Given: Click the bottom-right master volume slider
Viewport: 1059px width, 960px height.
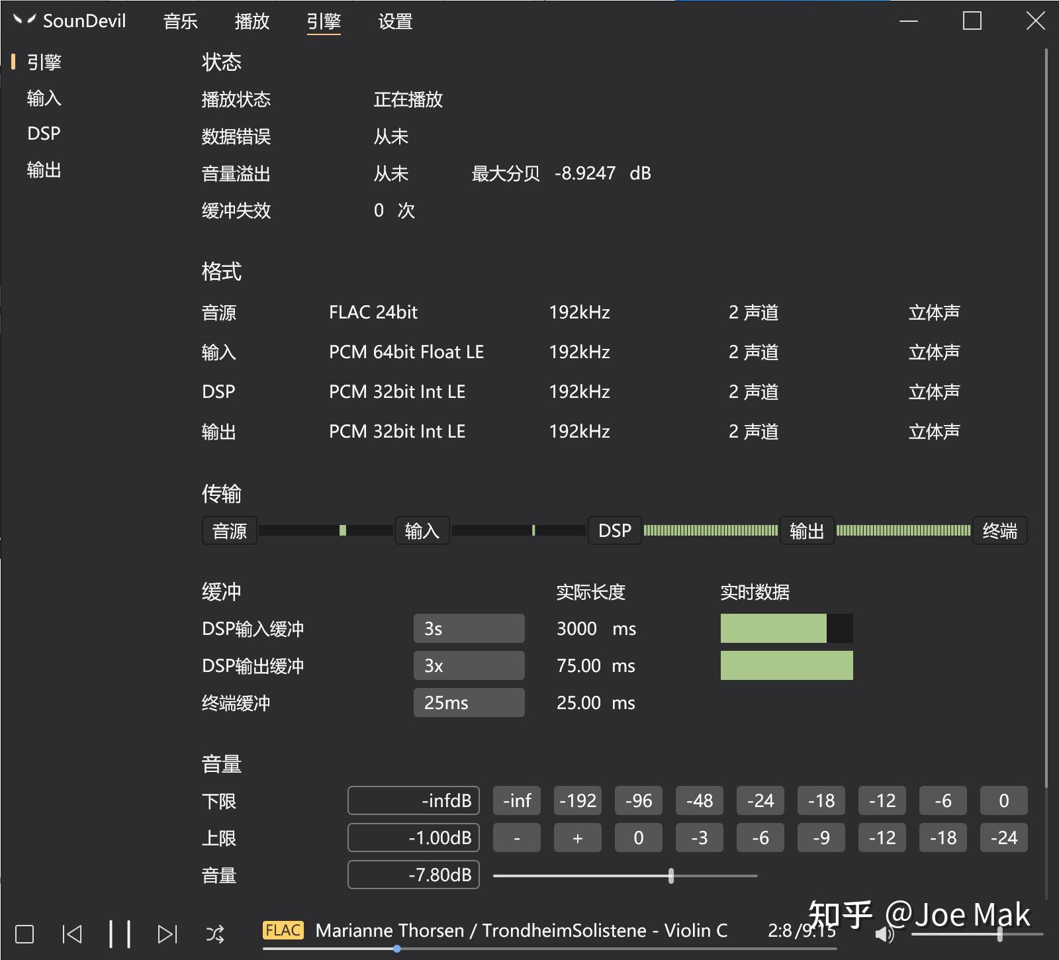Looking at the screenshot, I should point(977,934).
